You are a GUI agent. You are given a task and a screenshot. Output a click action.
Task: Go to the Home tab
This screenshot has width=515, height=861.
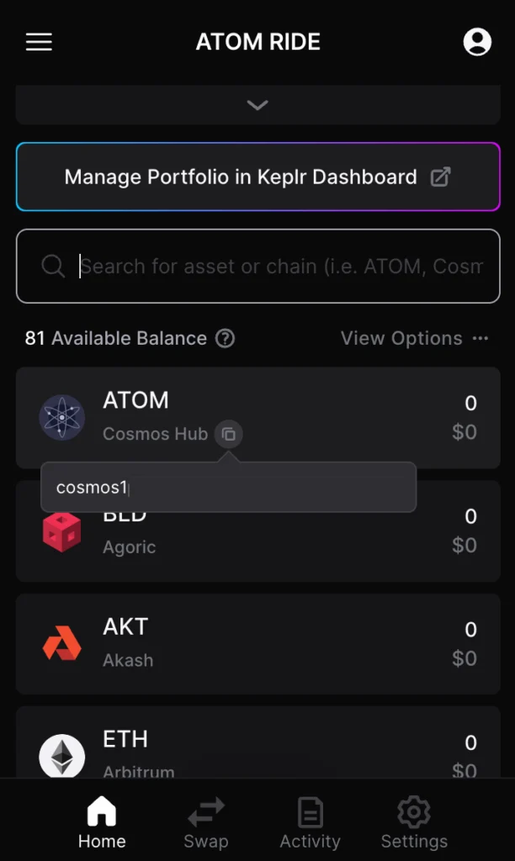coord(102,823)
